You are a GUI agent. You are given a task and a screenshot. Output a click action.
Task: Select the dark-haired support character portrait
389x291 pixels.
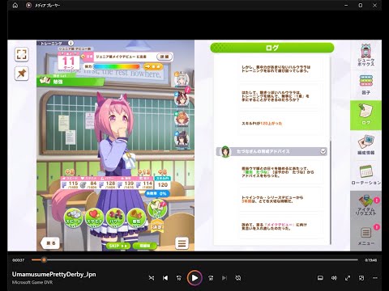tap(182, 140)
